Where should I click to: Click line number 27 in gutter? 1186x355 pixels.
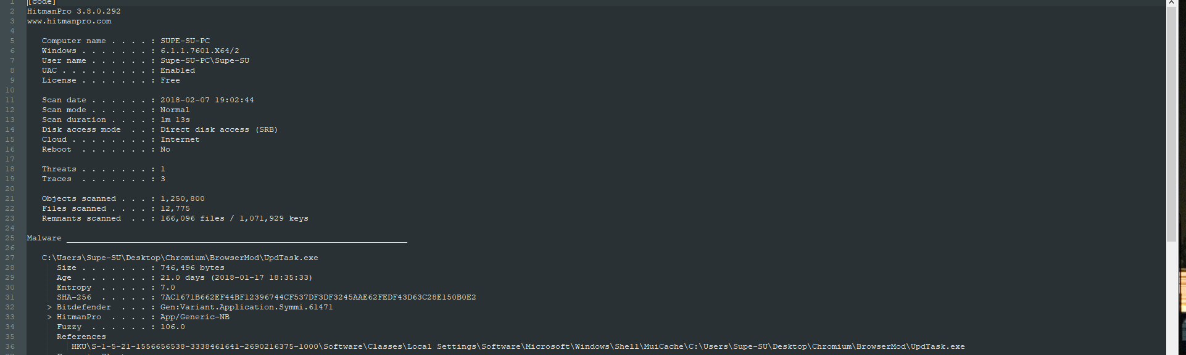coord(10,258)
